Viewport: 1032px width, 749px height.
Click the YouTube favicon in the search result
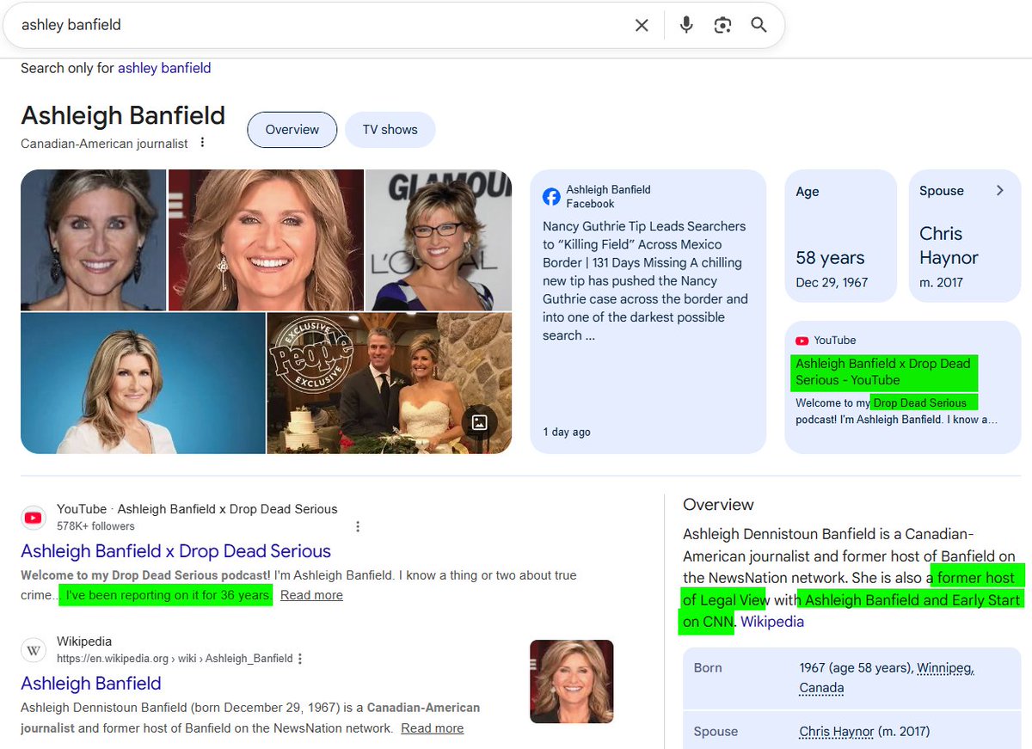[34, 517]
